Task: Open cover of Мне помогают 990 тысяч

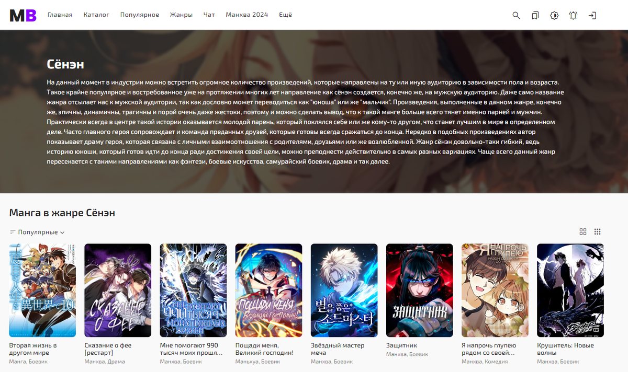Action: click(x=193, y=290)
